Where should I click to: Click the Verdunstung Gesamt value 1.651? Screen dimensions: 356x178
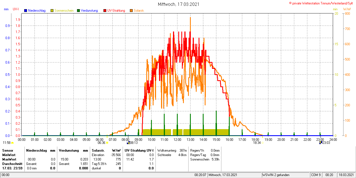[x=84, y=164]
